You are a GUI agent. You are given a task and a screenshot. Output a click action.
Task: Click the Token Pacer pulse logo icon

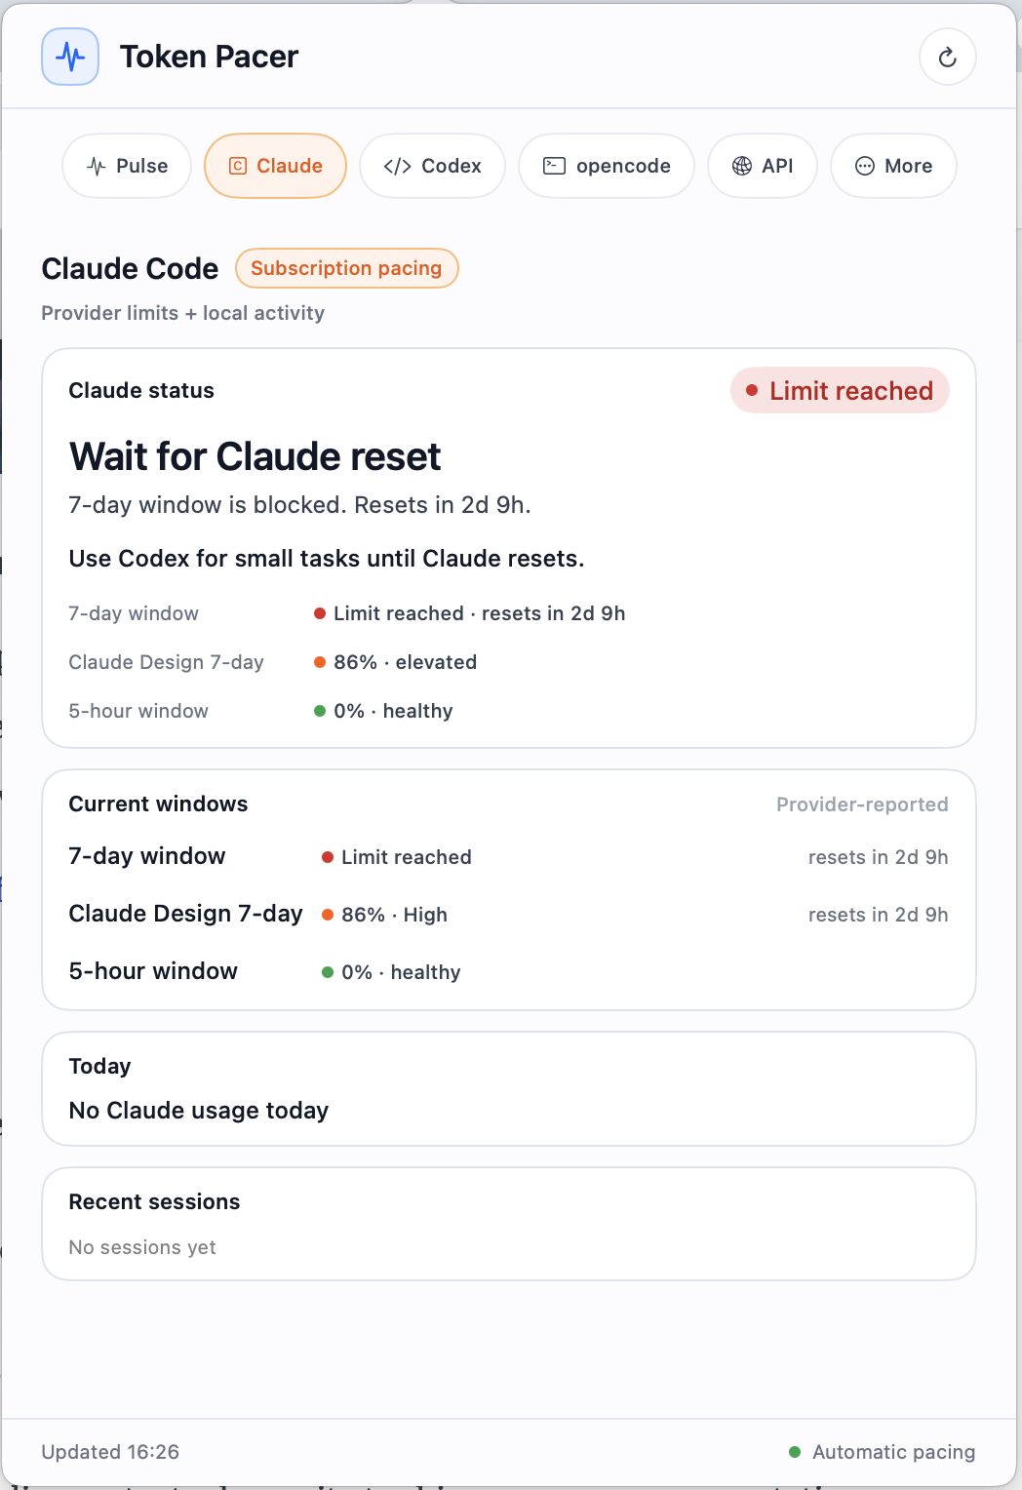click(x=70, y=57)
